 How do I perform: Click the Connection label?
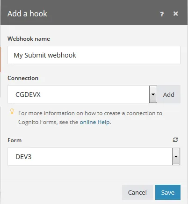click(x=23, y=78)
